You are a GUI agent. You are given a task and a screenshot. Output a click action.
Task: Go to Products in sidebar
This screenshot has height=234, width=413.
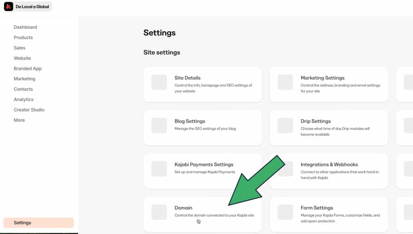[x=23, y=38]
